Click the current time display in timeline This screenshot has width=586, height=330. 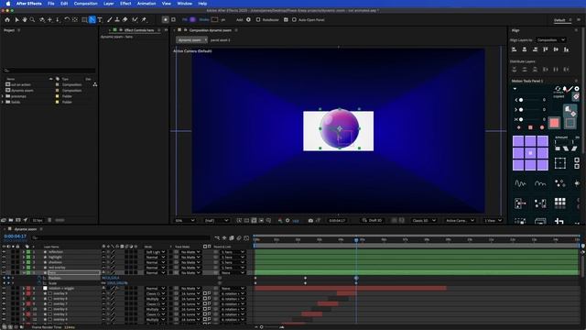pyautogui.click(x=15, y=236)
